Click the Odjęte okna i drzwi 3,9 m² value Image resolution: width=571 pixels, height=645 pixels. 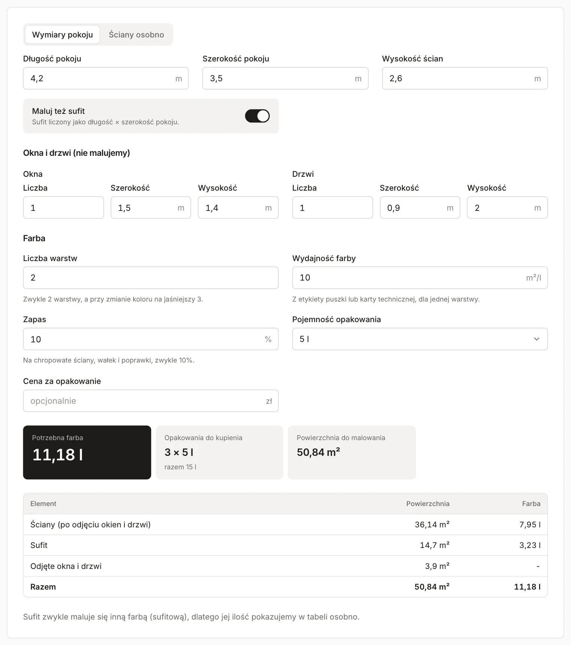pos(437,566)
